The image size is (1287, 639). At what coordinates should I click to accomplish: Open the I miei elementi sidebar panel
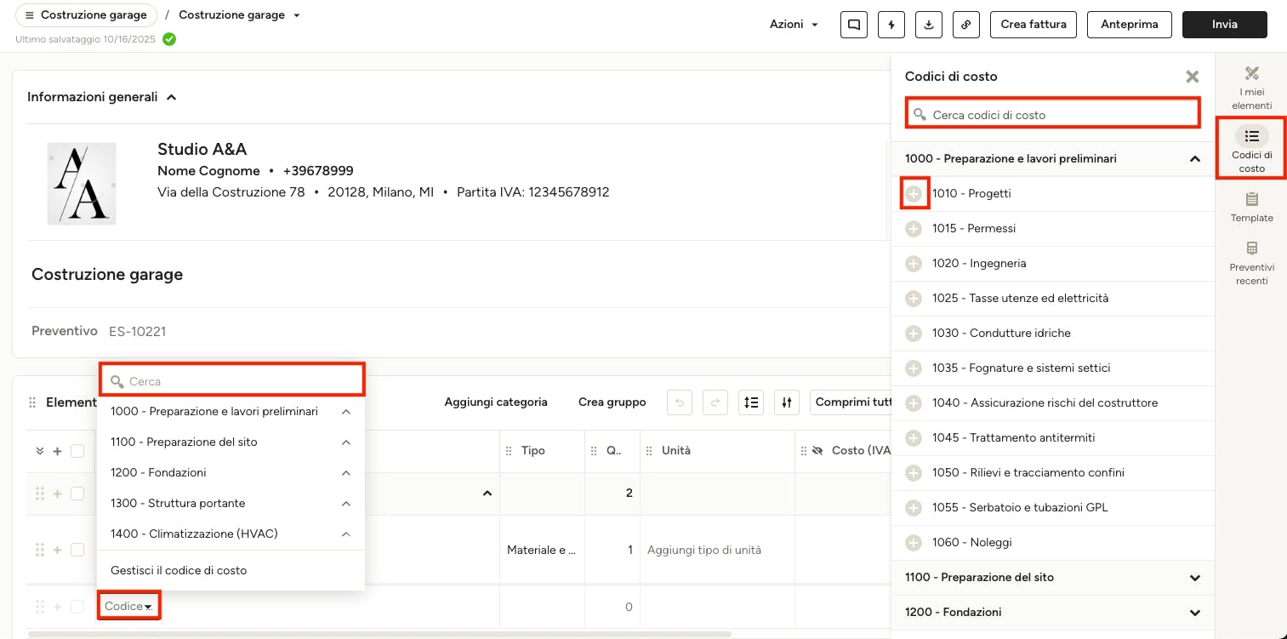[x=1251, y=88]
